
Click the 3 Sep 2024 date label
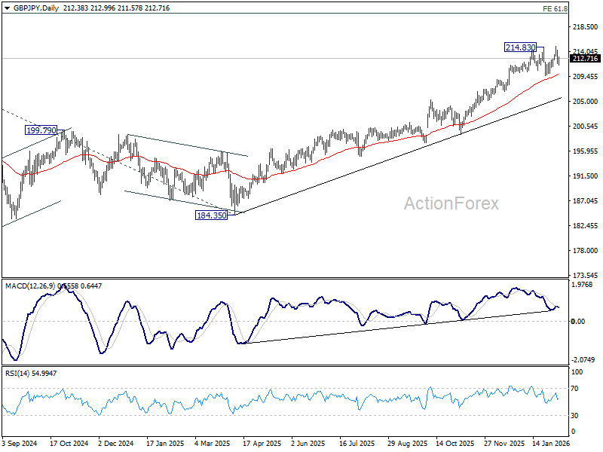point(20,443)
